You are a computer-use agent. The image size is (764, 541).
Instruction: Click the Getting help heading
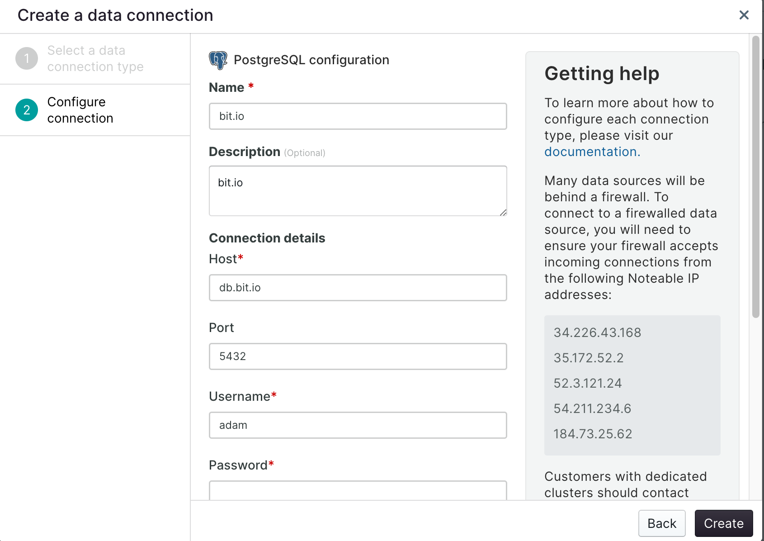pyautogui.click(x=602, y=74)
